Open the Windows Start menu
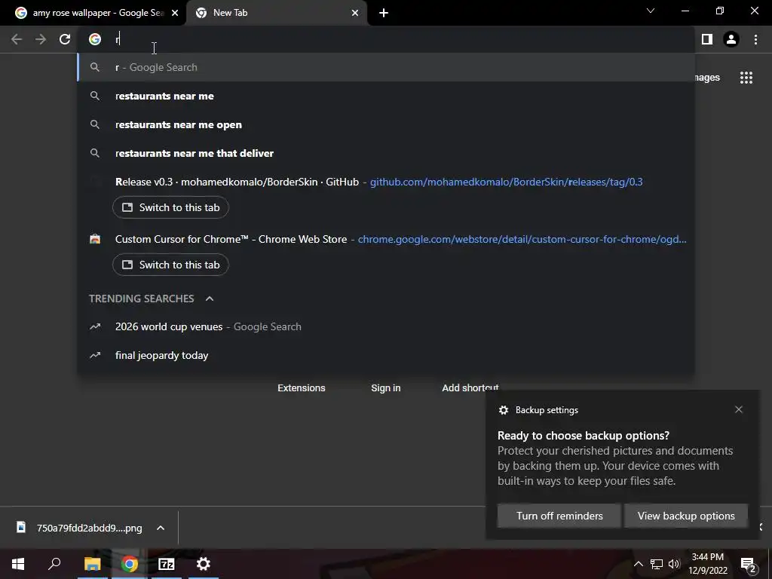This screenshot has width=772, height=579. [x=18, y=564]
